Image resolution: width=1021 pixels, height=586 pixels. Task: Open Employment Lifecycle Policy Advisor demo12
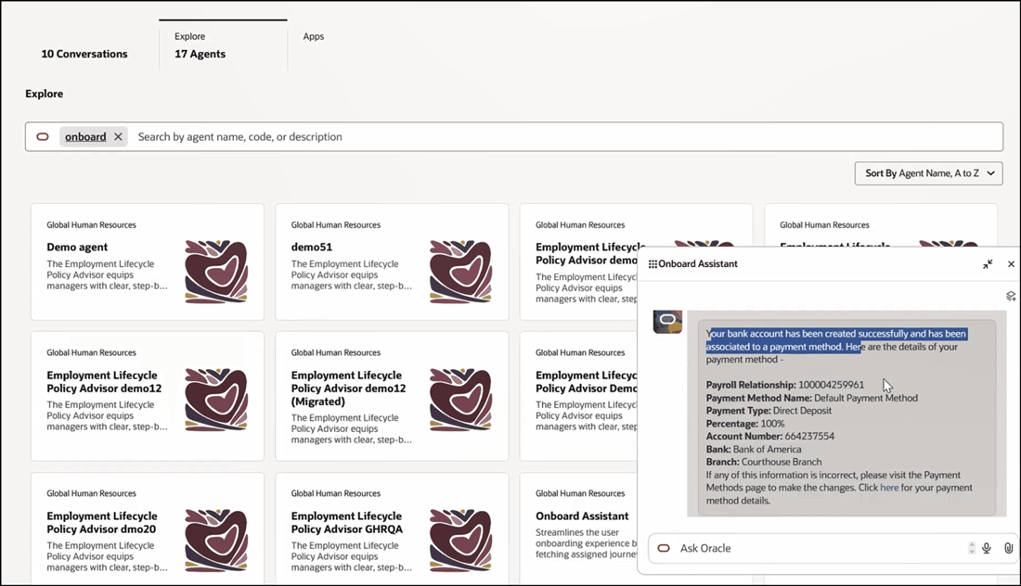pyautogui.click(x=148, y=396)
